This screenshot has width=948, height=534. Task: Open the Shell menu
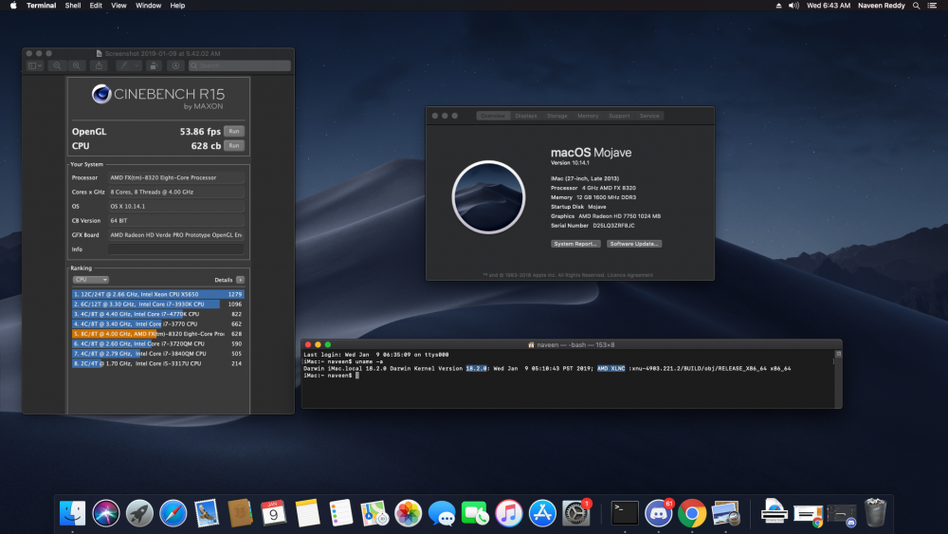73,6
